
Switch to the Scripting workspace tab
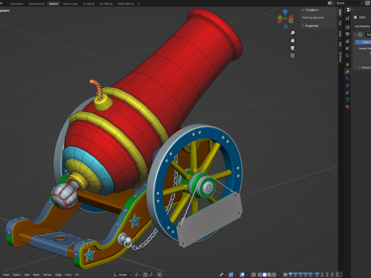(x=89, y=4)
